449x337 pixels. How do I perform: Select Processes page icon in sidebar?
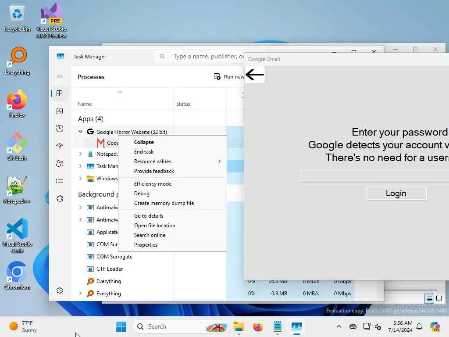(60, 93)
